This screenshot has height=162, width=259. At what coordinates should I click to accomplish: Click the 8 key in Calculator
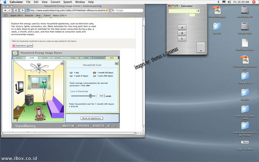click(182, 33)
